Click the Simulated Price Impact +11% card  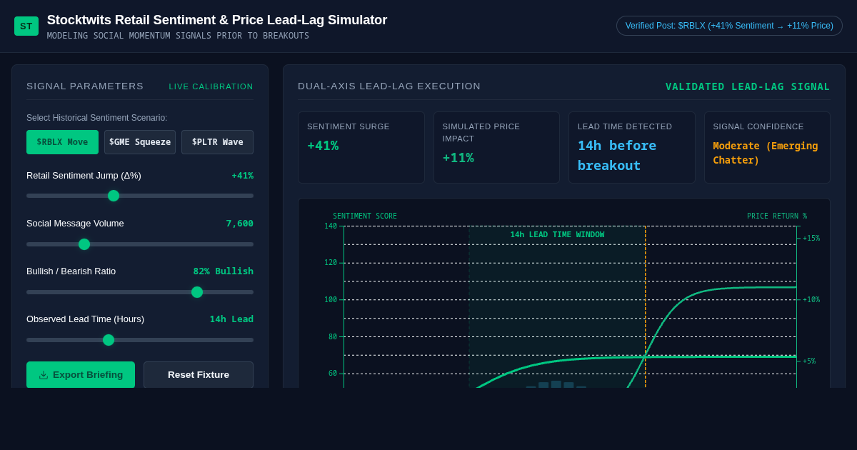click(x=496, y=147)
